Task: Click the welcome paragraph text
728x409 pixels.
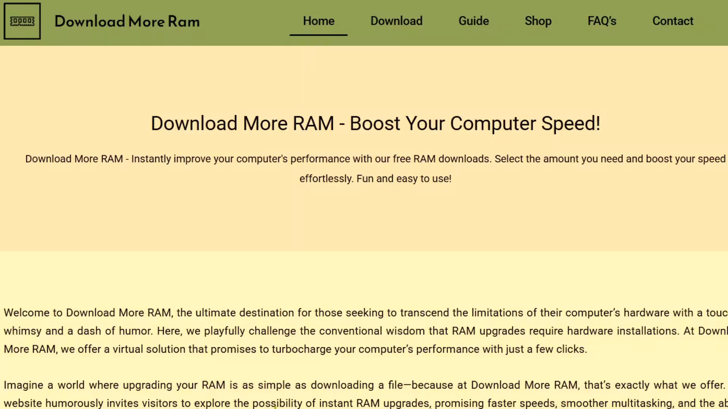Action: click(x=360, y=331)
